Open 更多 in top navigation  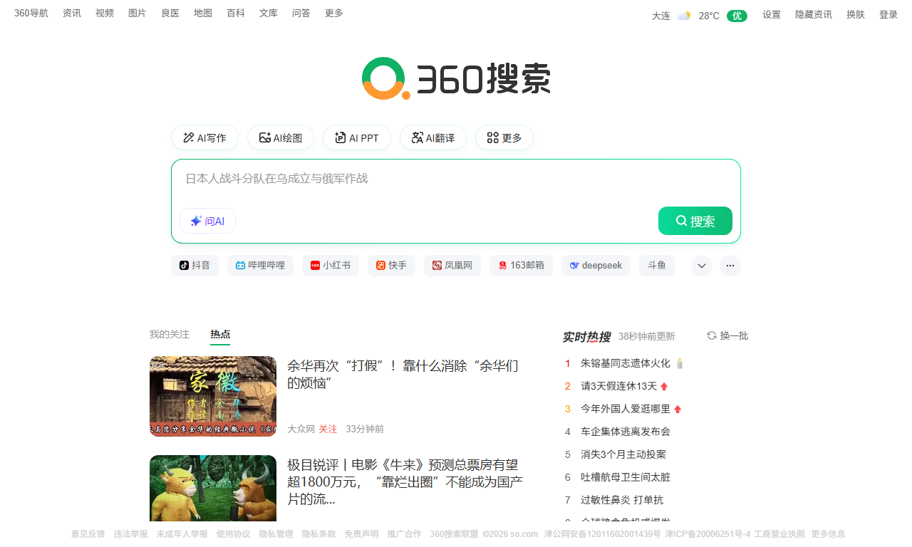point(334,13)
